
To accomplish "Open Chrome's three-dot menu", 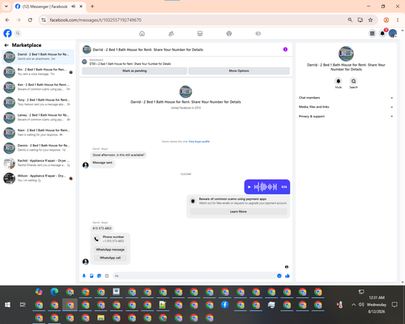I will (x=398, y=20).
